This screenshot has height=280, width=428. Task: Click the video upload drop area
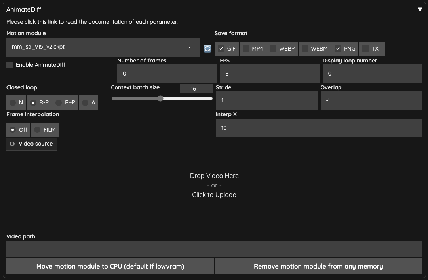click(214, 185)
